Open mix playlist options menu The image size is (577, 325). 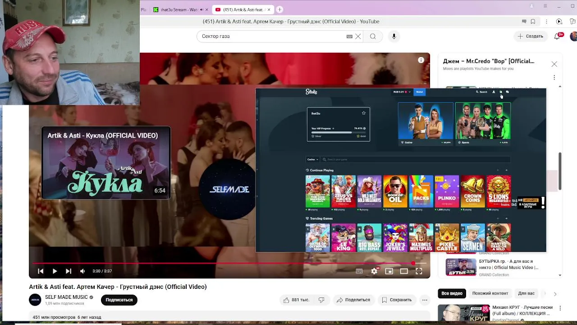coord(554,77)
